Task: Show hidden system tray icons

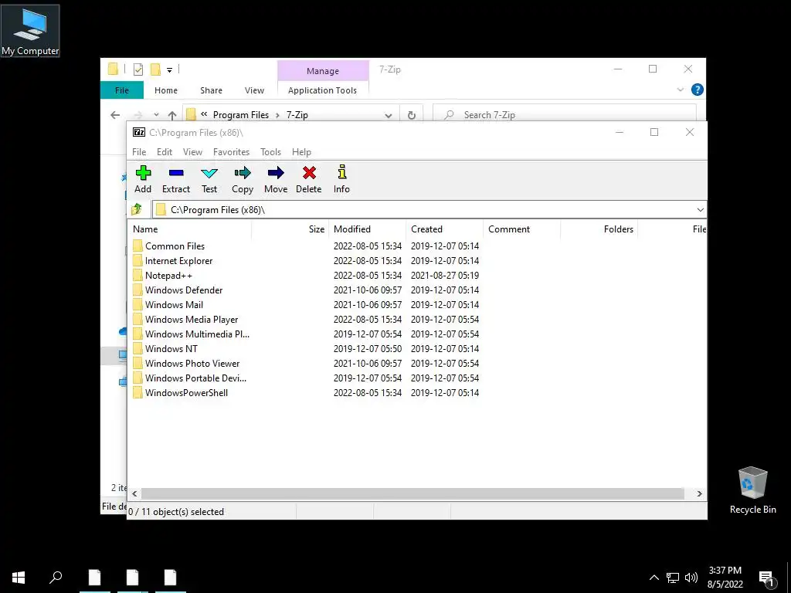Action: (654, 578)
